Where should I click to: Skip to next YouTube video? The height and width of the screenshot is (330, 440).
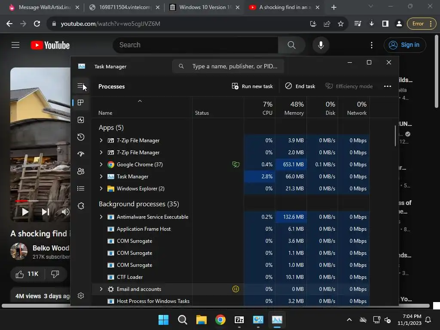(46, 212)
